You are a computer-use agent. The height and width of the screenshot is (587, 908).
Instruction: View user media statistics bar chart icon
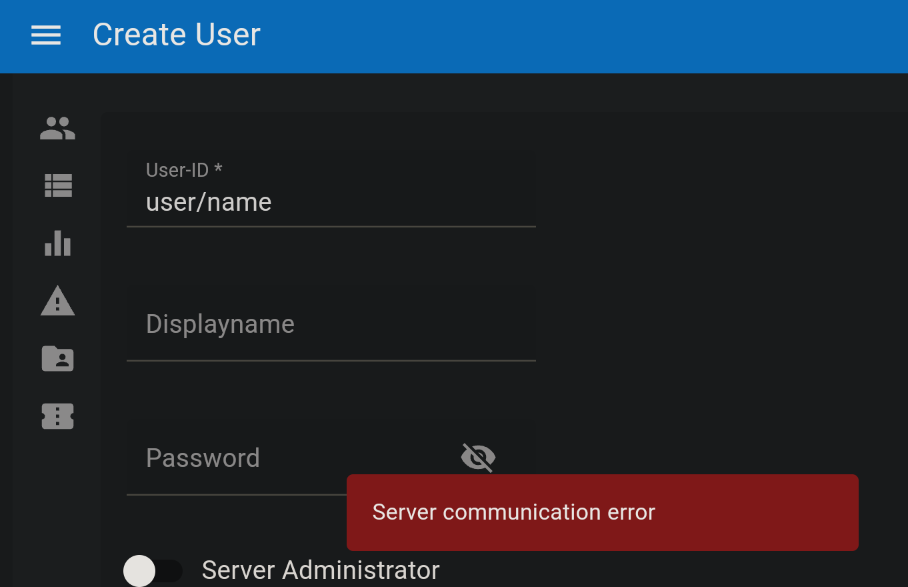click(57, 244)
